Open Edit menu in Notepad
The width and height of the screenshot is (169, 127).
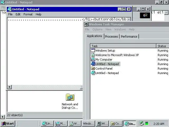18,14
